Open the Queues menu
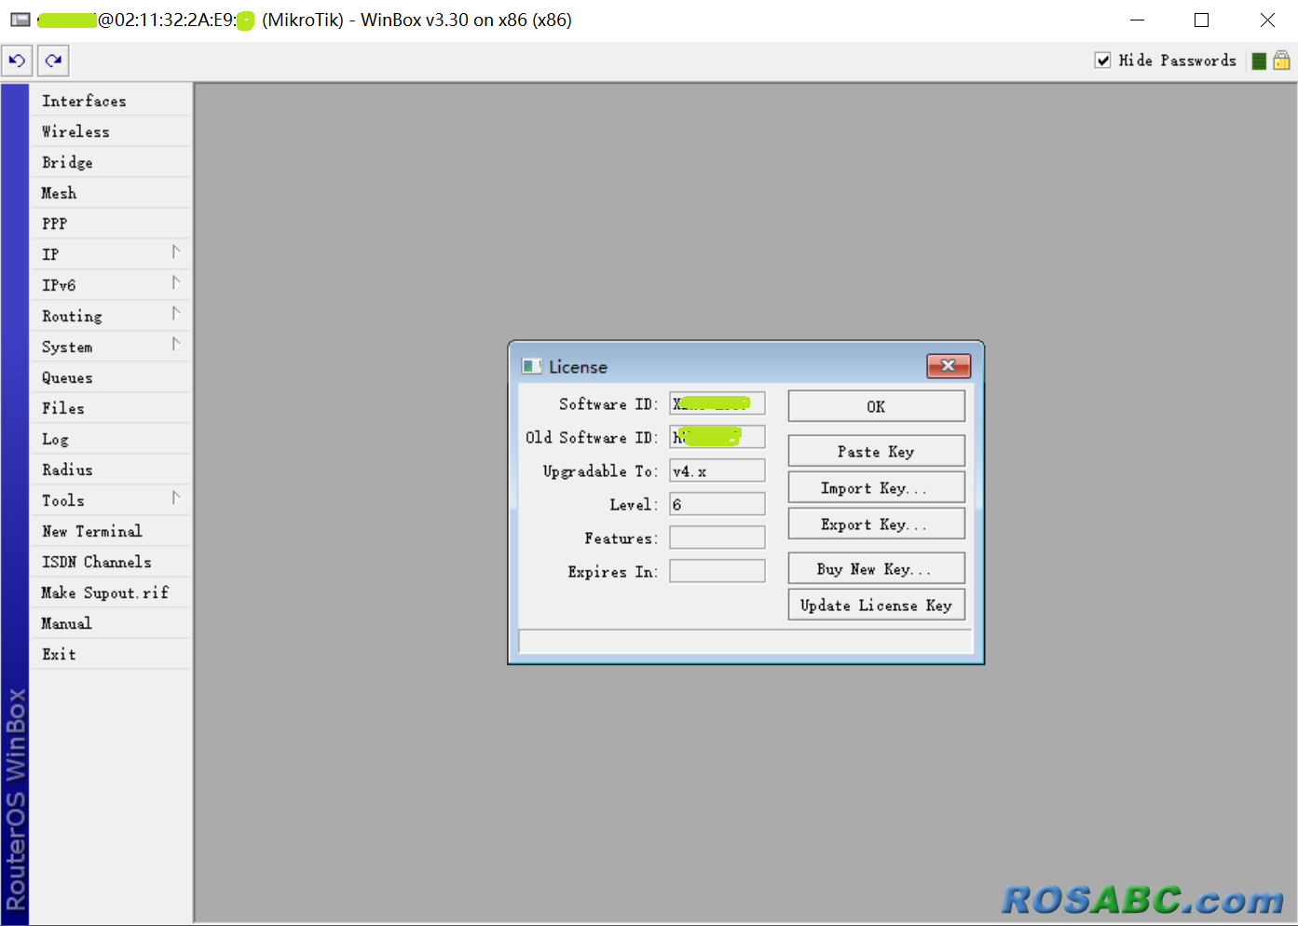 click(x=110, y=377)
